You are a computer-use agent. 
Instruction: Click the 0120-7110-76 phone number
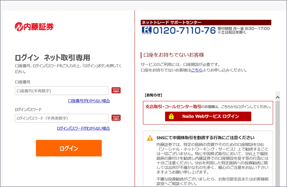click(184, 30)
